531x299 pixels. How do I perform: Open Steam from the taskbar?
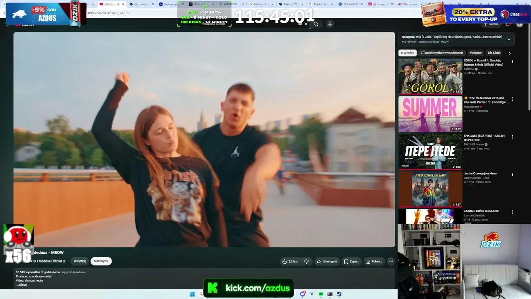pyautogui.click(x=339, y=294)
